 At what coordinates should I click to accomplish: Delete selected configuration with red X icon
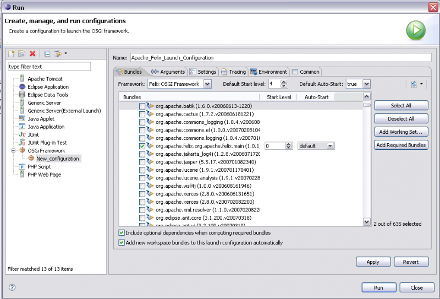click(32, 53)
